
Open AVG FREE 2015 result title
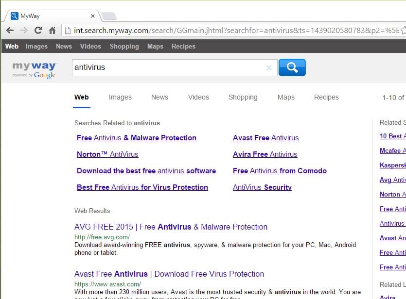coord(171,227)
